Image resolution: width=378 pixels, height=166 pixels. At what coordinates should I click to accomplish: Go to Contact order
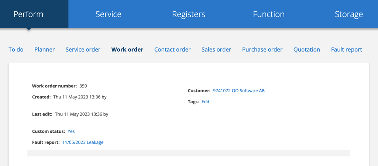pos(172,49)
